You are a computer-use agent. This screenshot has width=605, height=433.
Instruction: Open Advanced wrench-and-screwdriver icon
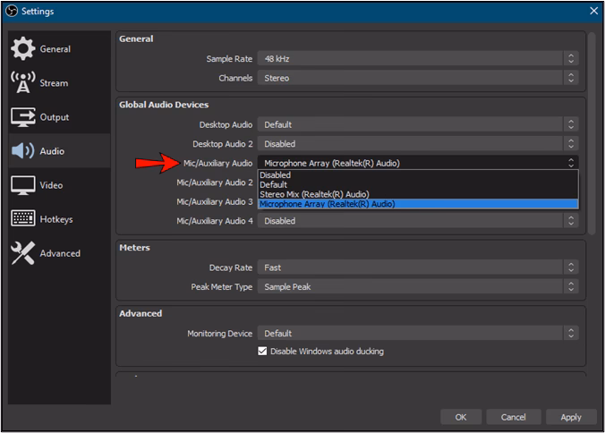[x=22, y=253]
